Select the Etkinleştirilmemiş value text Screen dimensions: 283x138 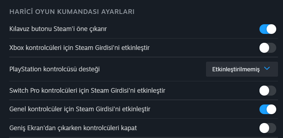tap(236, 70)
